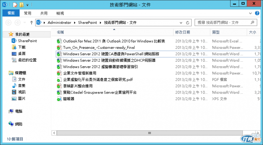This screenshot has width=263, height=145.
Task: Refresh the folder with the refresh icon
Action: click(x=188, y=23)
